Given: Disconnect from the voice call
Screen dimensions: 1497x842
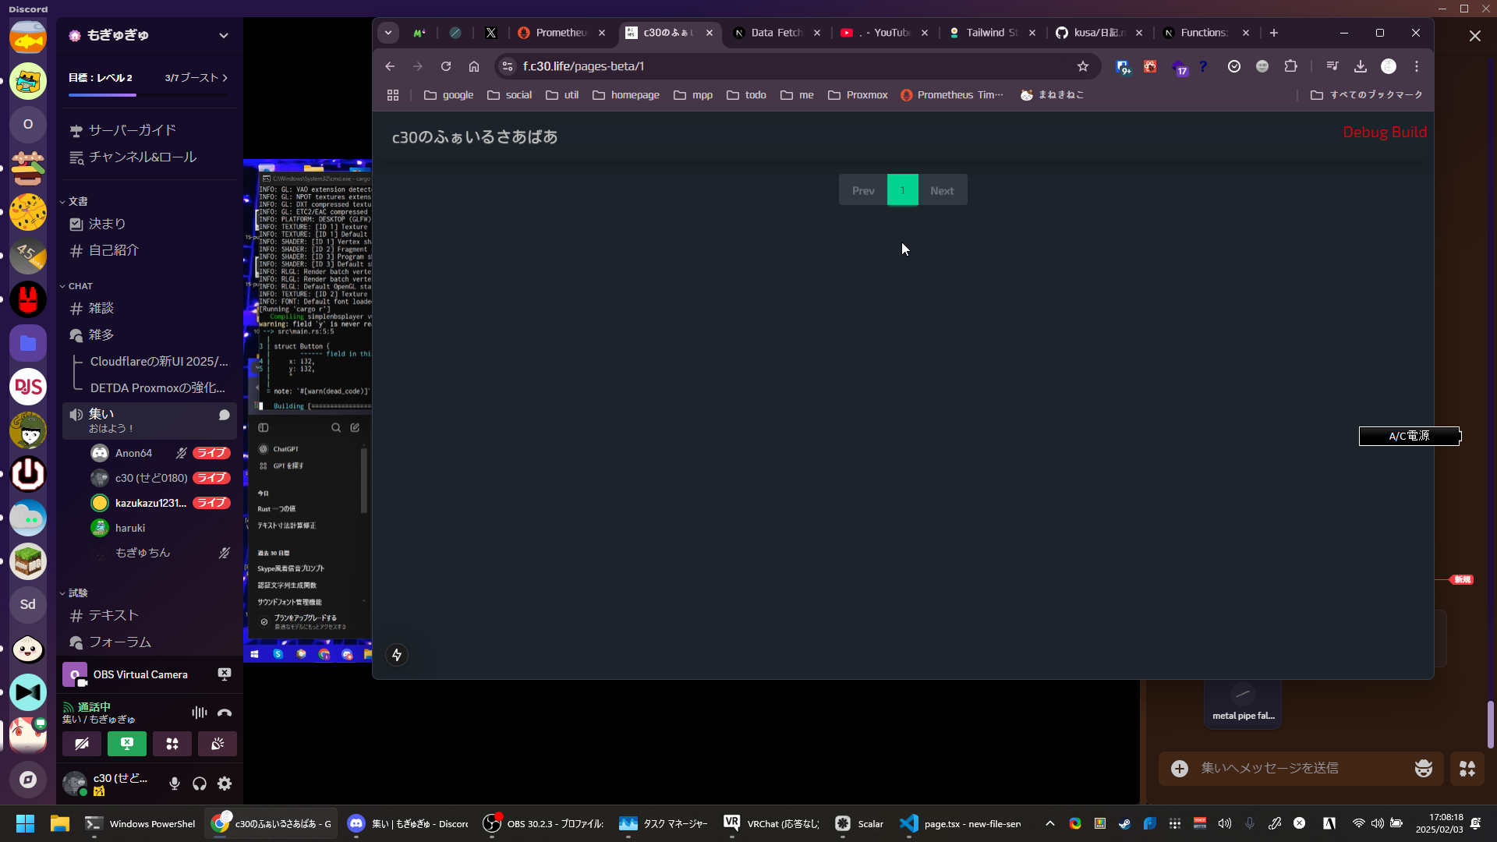Looking at the screenshot, I should click(225, 713).
